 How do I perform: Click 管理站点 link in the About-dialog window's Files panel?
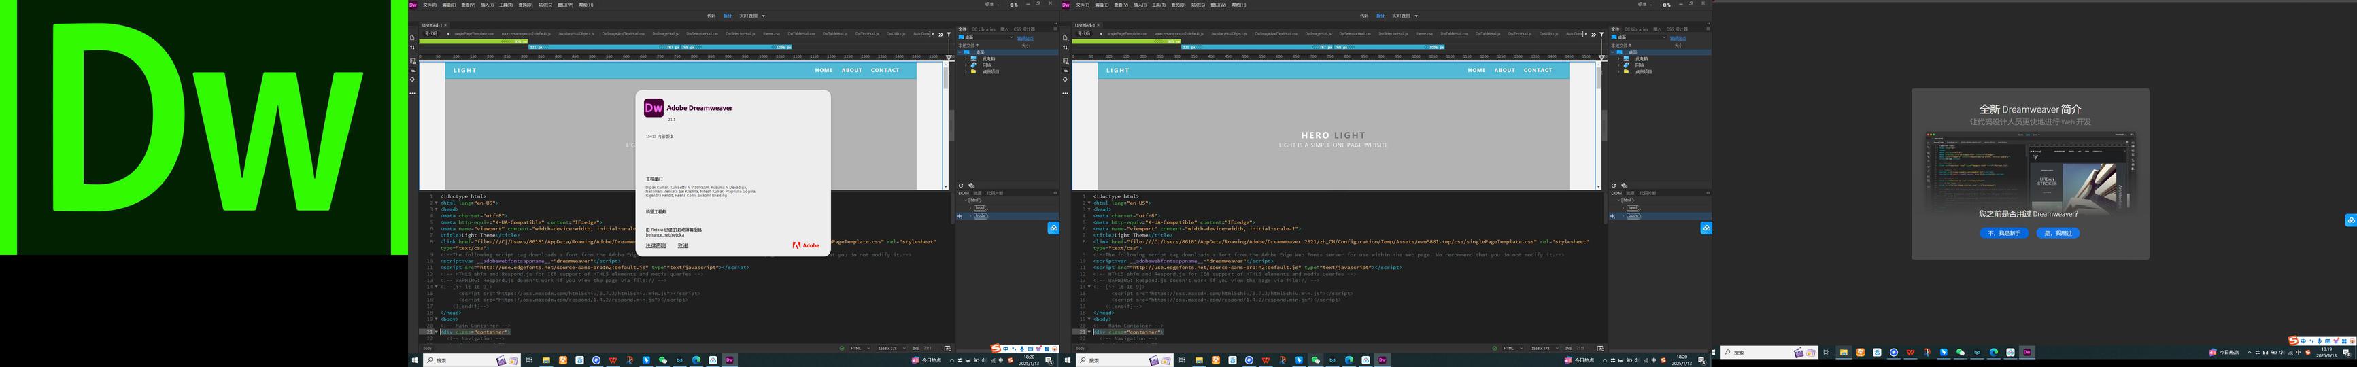point(1025,37)
